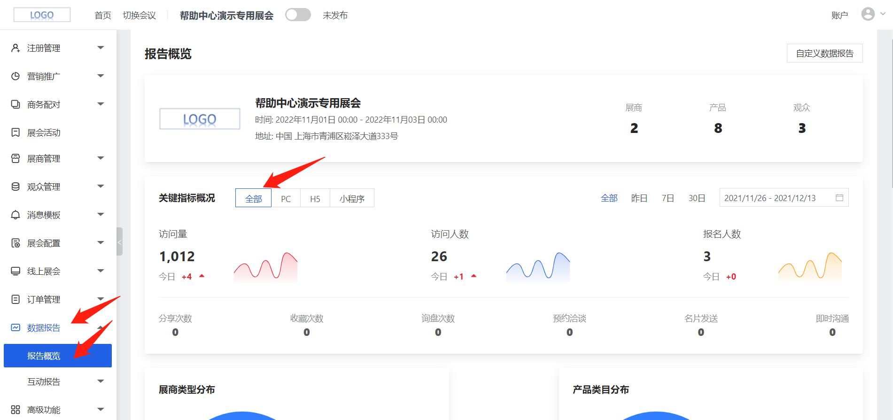The width and height of the screenshot is (893, 420).
Task: Click the 账户 label
Action: [839, 16]
